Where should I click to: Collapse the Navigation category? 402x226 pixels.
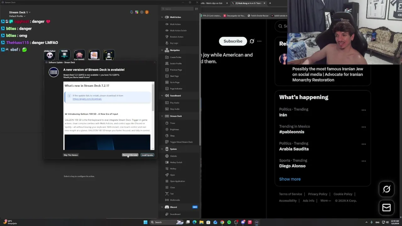point(162,50)
